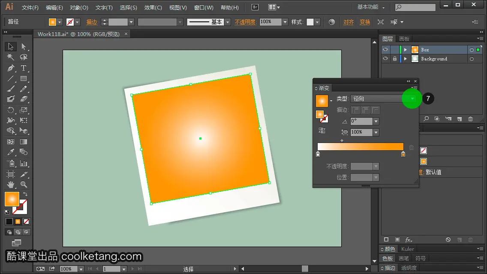Open the stroke color dropdown in control bar
The height and width of the screenshot is (274, 487).
pos(77,22)
